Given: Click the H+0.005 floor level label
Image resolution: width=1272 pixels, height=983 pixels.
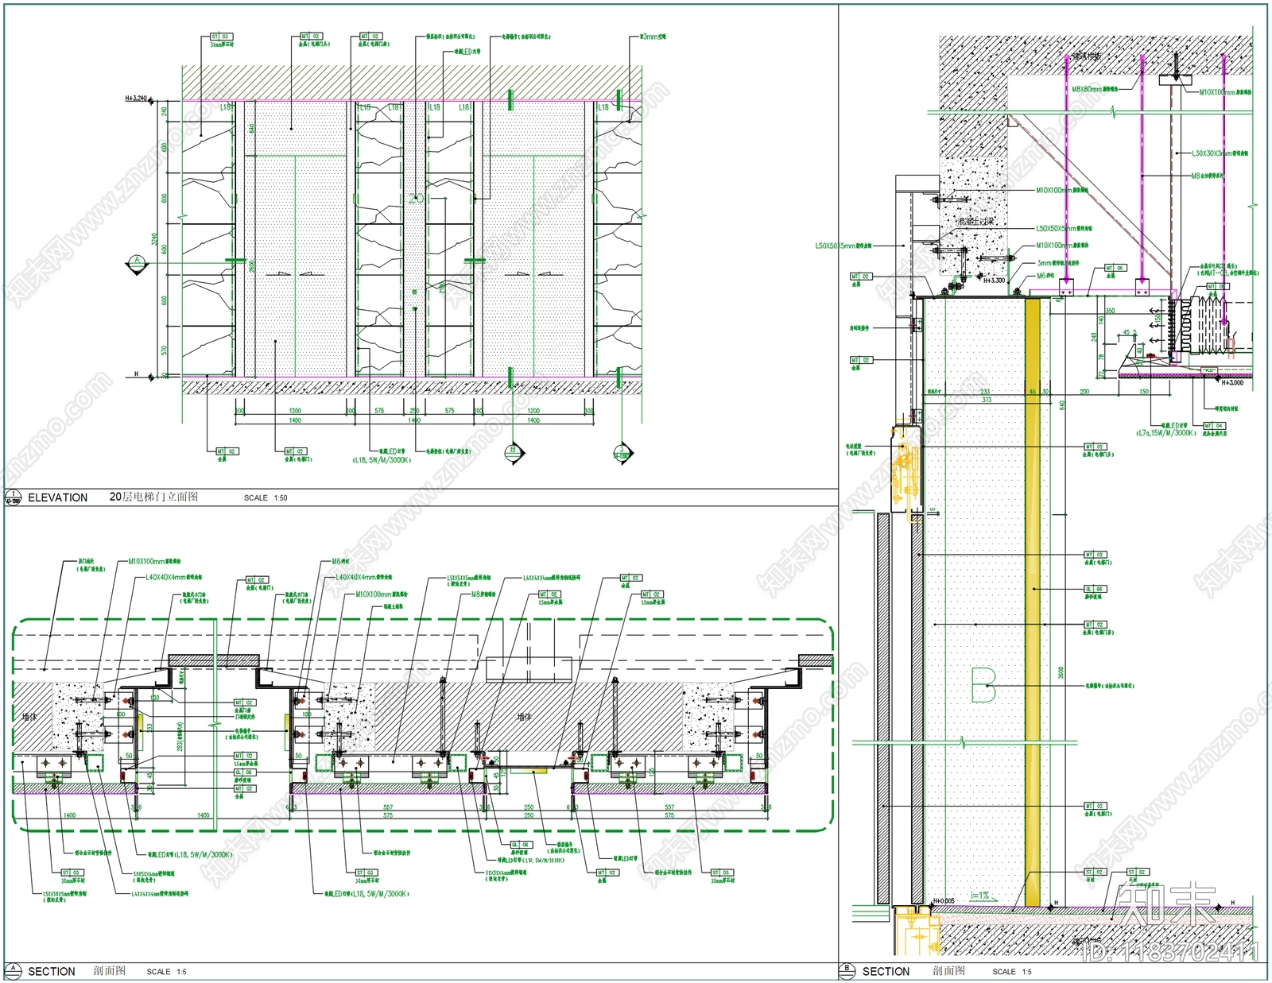Looking at the screenshot, I should pos(943,901).
